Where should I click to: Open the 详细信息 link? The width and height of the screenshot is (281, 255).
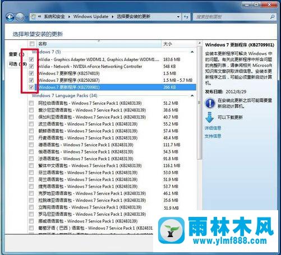pyautogui.click(x=213, y=128)
